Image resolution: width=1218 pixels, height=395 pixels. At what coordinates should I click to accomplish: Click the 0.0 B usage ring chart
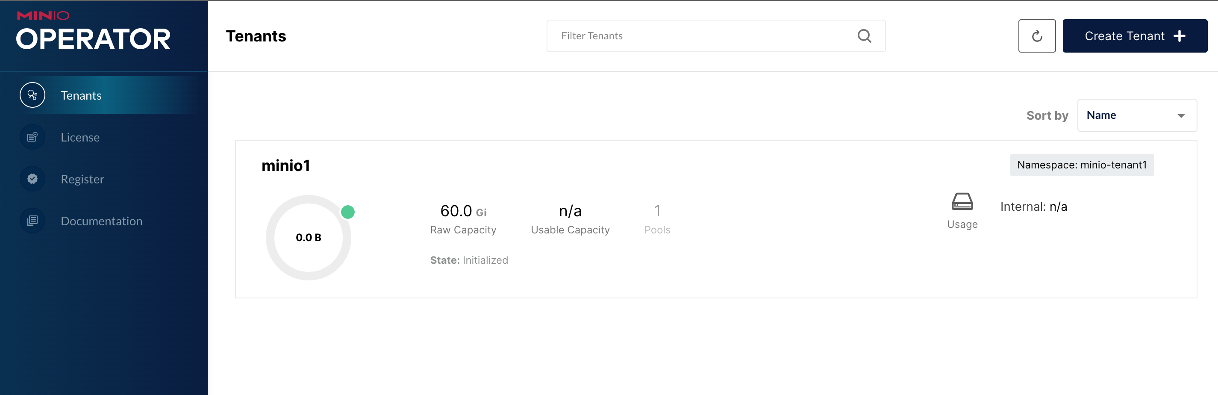[308, 238]
